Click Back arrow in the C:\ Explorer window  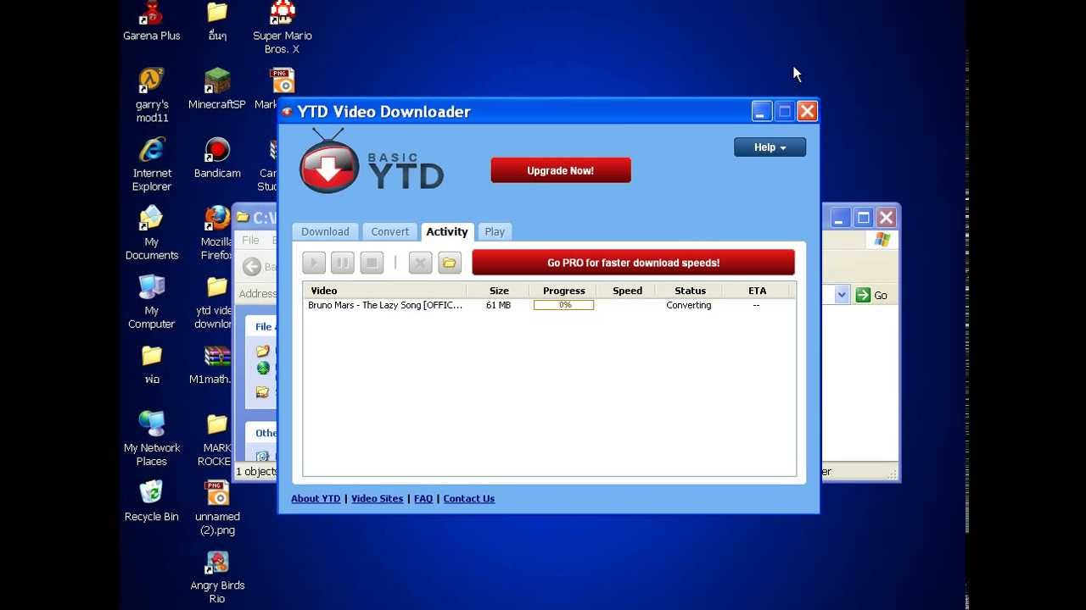(x=252, y=267)
